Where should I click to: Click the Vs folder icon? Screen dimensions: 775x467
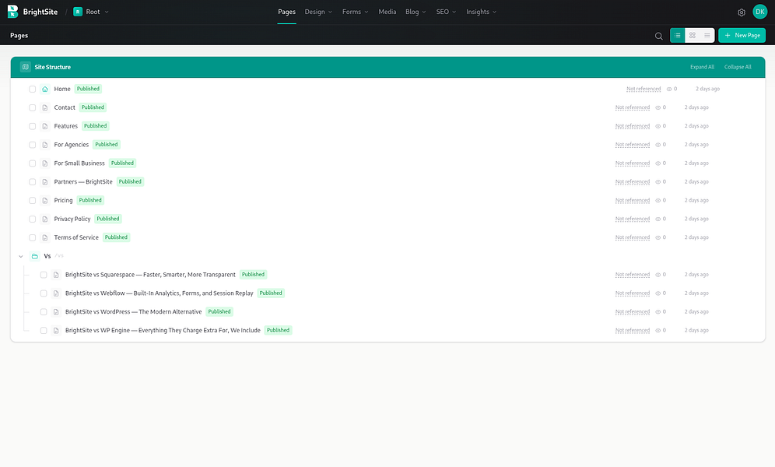(x=34, y=256)
